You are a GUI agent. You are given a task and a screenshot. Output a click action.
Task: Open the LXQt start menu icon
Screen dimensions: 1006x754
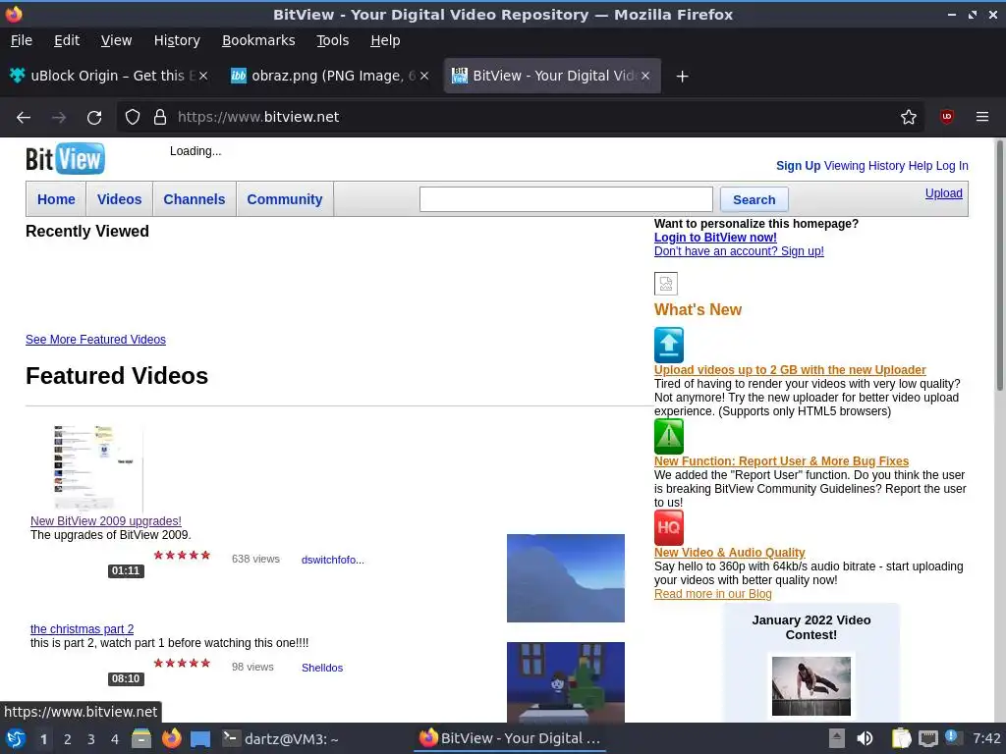click(16, 738)
